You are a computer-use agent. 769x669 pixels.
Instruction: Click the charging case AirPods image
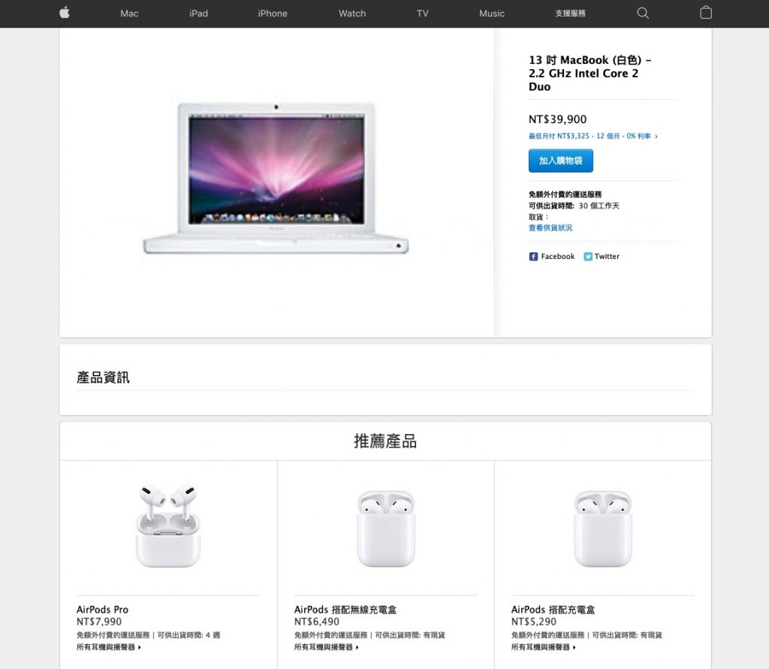[603, 529]
